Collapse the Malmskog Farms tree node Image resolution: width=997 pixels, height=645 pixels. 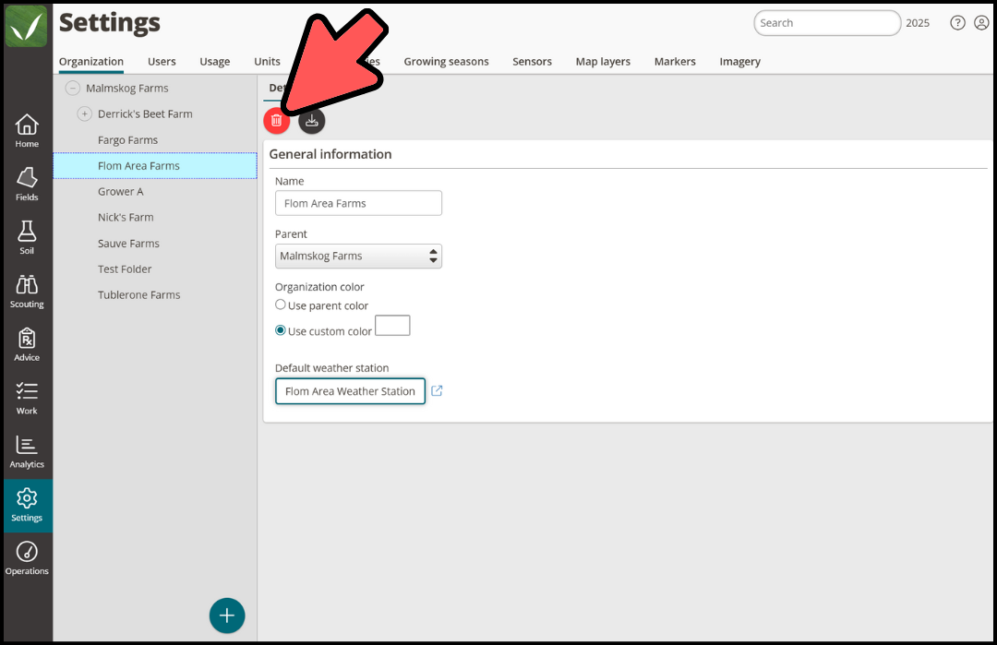73,88
